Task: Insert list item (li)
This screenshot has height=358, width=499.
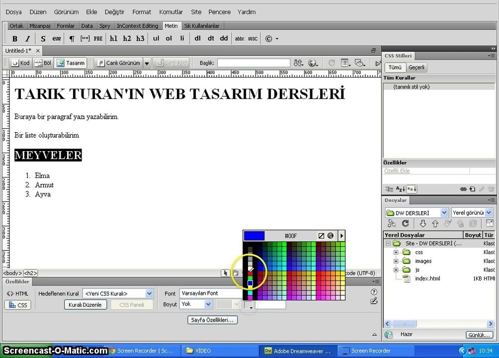Action: tap(182, 38)
